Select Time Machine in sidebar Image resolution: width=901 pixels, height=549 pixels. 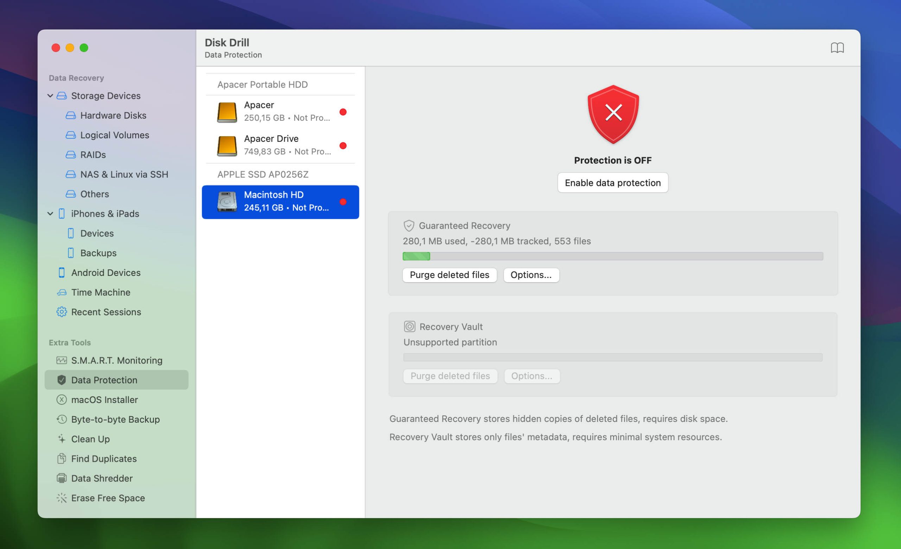tap(101, 291)
